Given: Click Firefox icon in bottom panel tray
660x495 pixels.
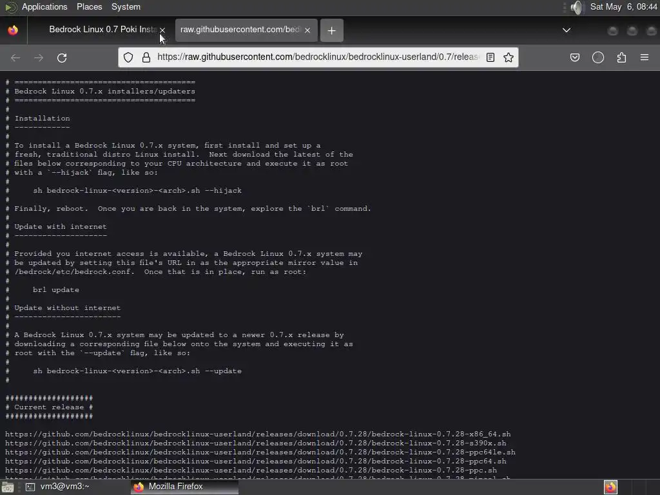Looking at the screenshot, I should coord(611,487).
